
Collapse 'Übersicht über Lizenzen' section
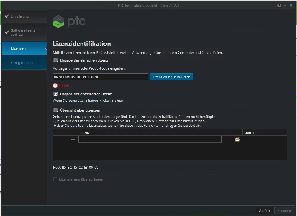55,110
